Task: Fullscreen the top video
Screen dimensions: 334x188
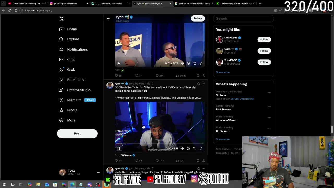Action: click(201, 63)
